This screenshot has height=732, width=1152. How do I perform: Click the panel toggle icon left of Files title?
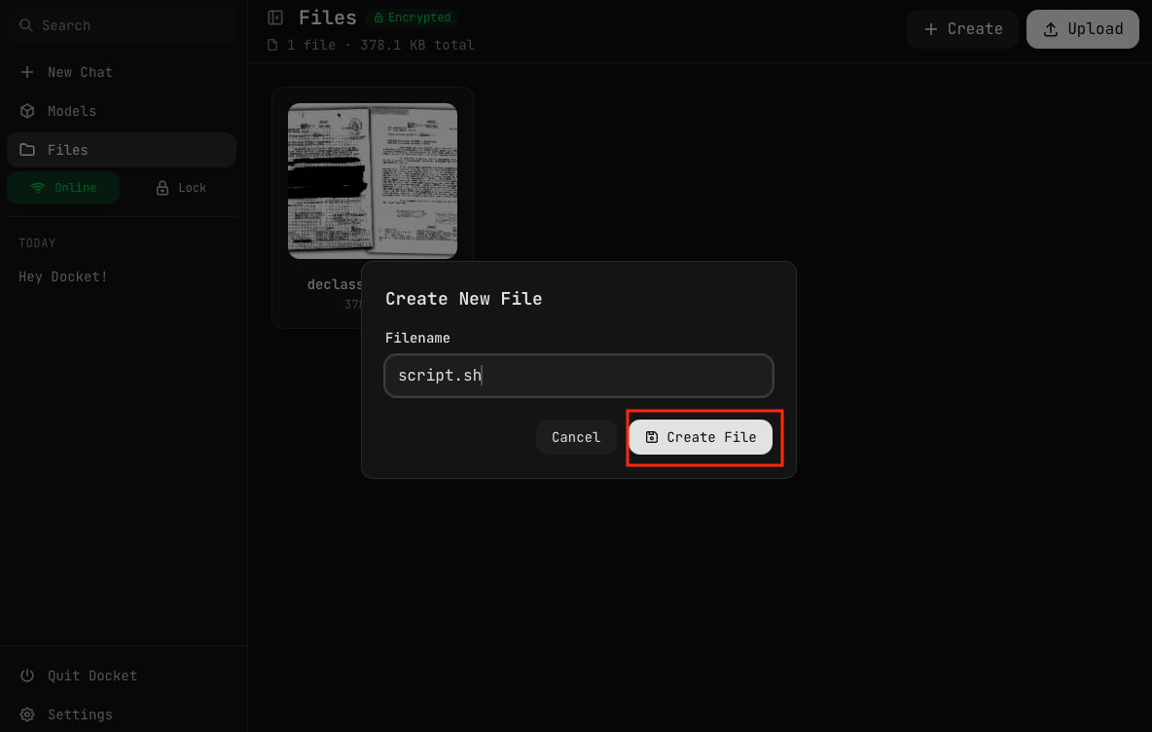point(275,17)
